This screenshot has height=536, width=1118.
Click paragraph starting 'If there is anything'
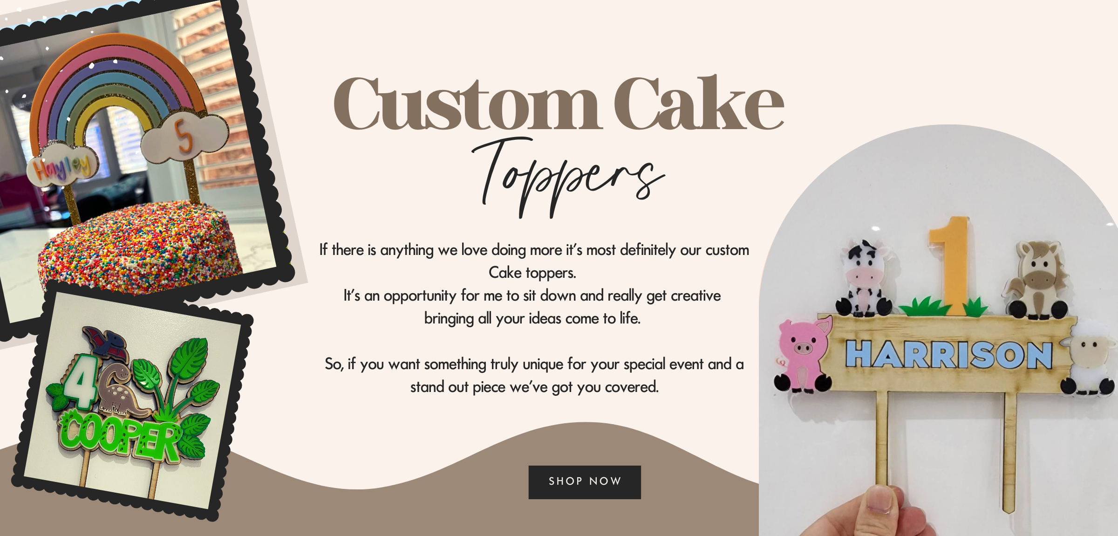534,284
